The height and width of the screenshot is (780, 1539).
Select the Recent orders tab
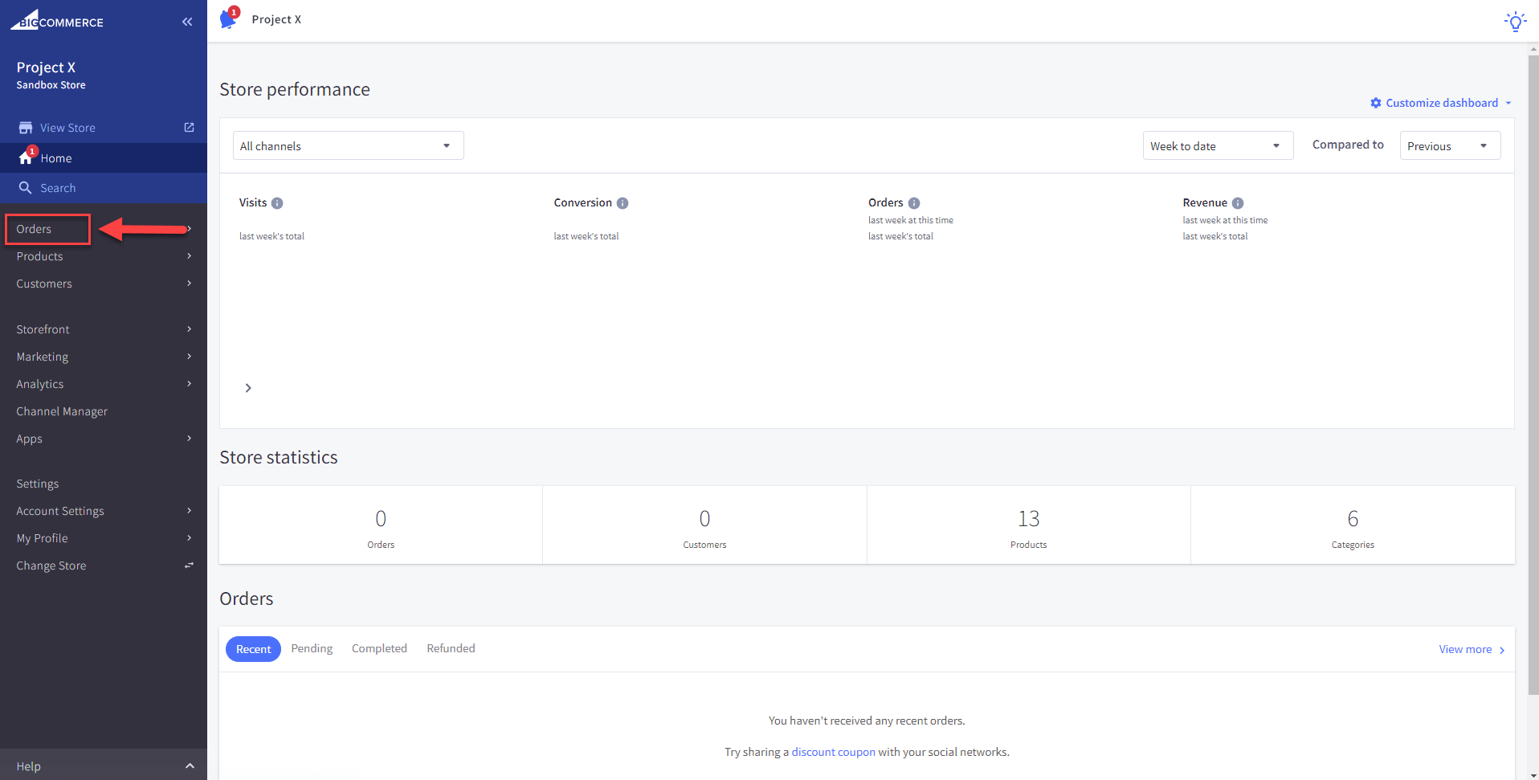pos(253,649)
